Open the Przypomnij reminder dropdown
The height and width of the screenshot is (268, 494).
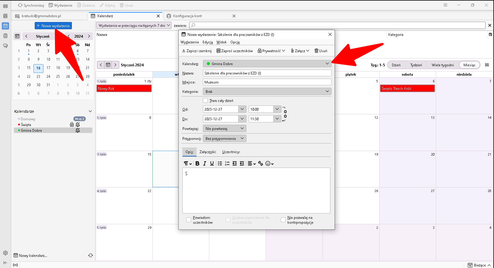click(x=224, y=139)
